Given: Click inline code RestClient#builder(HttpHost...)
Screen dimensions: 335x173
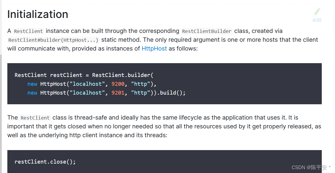Looking at the screenshot, I should (x=53, y=40).
